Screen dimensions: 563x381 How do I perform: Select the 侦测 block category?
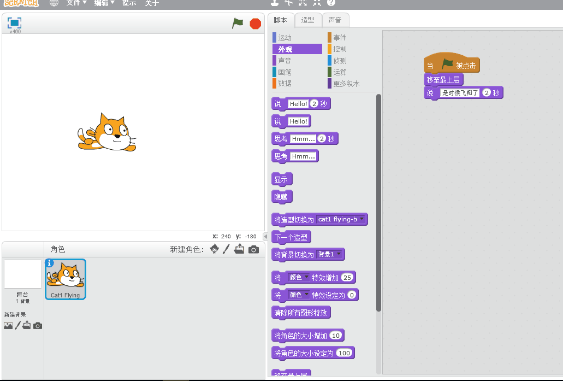(x=351, y=61)
